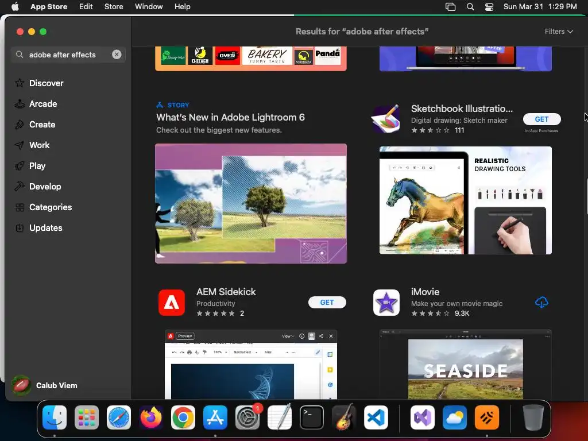Click the Lightroom story artwork with trees
This screenshot has height=441, width=588.
coord(251,203)
